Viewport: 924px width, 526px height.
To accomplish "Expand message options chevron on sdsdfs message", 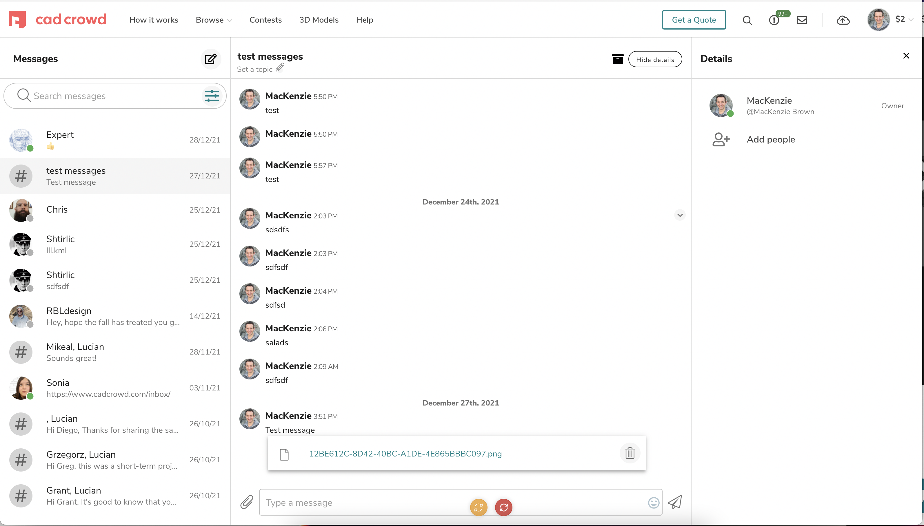I will [680, 215].
